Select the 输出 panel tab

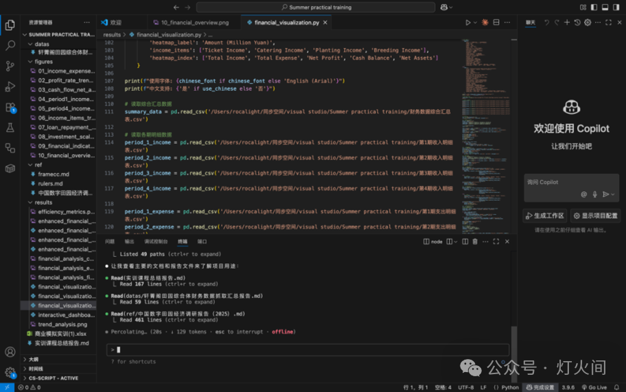click(129, 242)
